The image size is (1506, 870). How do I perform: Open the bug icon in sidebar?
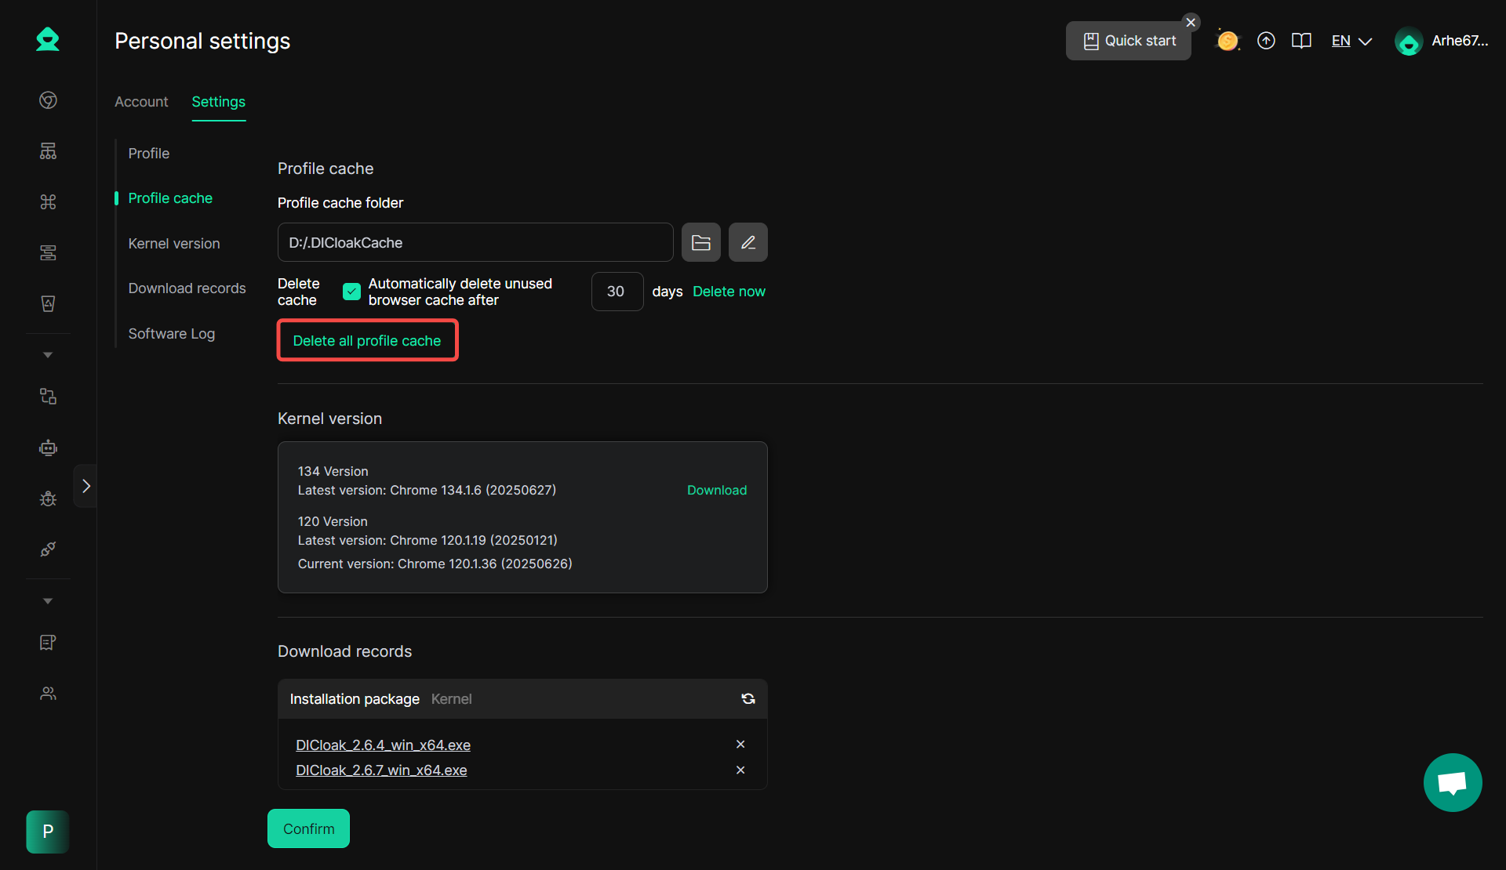click(48, 498)
